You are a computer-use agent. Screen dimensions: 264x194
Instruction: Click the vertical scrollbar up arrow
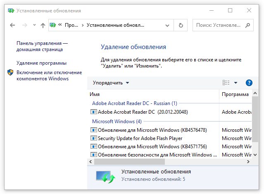click(x=255, y=93)
